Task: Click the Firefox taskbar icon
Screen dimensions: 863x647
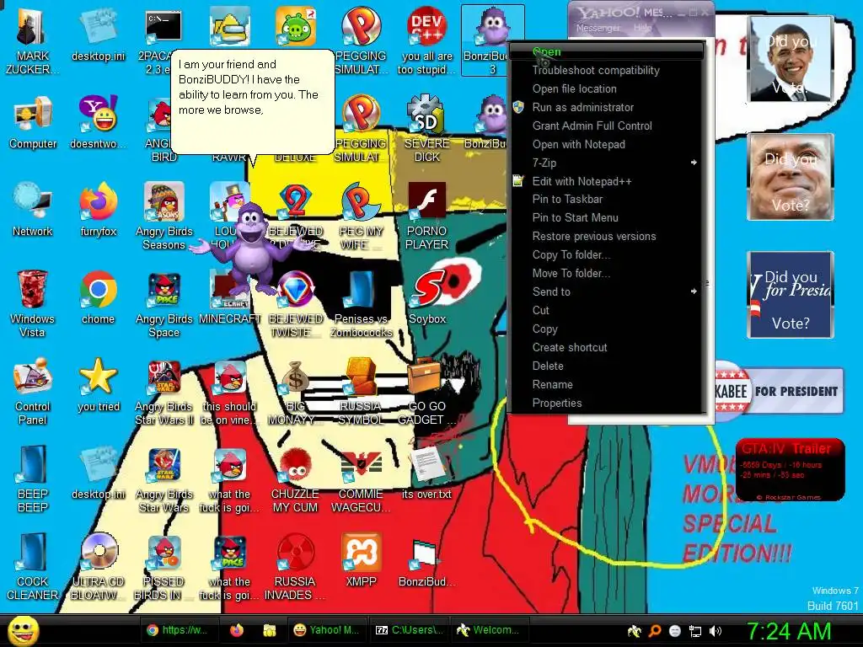Action: (237, 630)
